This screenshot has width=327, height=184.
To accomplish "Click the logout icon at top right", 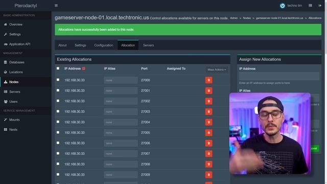I will 320,6.
